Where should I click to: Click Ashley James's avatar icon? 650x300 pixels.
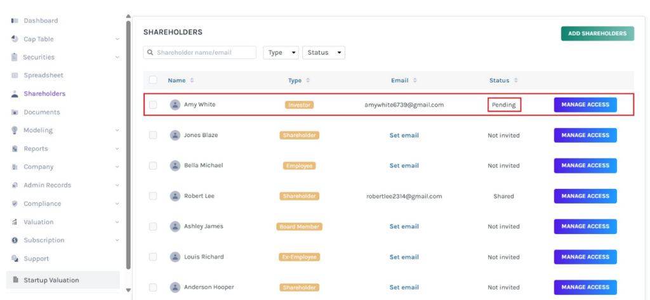(x=175, y=226)
